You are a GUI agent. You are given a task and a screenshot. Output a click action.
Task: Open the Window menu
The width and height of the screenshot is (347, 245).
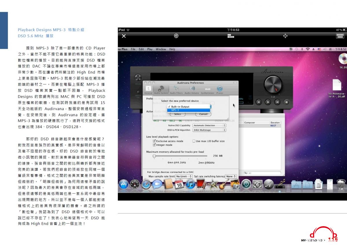(161, 49)
